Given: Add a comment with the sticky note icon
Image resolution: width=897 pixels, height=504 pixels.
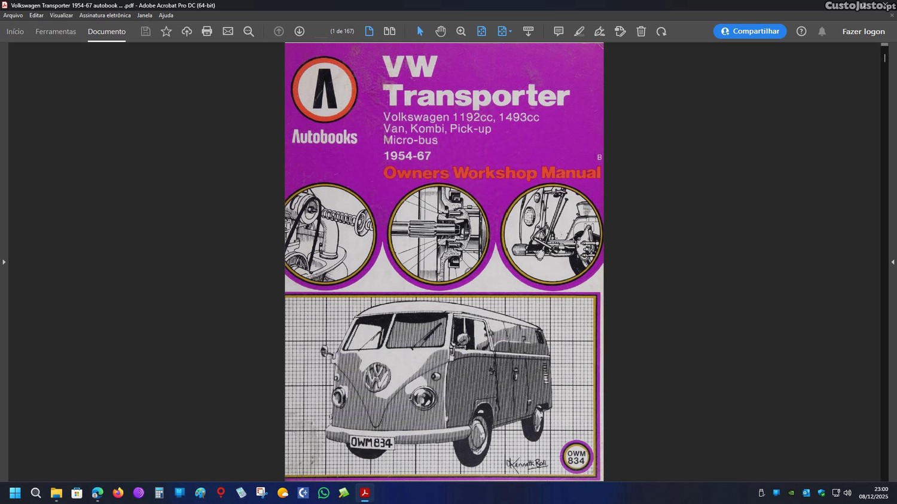Looking at the screenshot, I should click(x=559, y=32).
